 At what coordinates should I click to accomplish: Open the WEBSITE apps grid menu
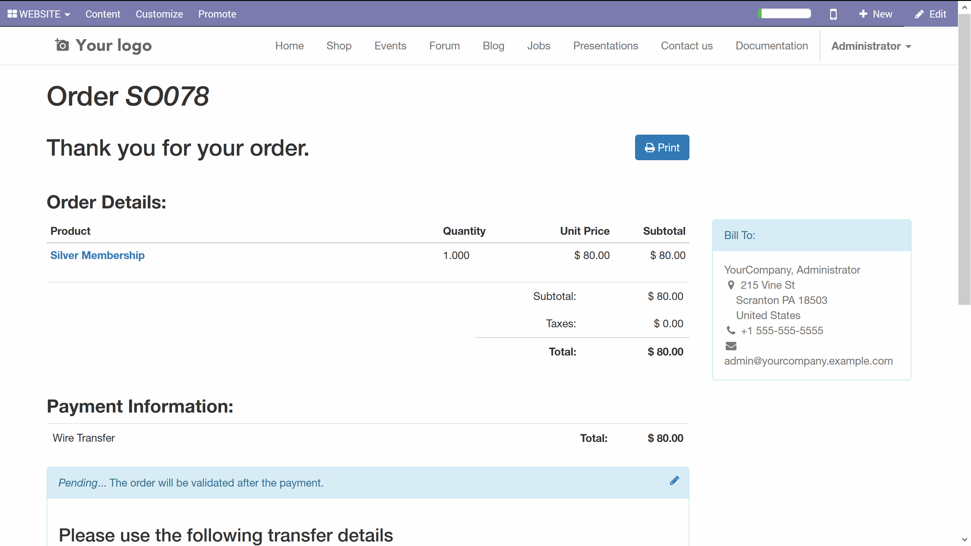coord(39,14)
